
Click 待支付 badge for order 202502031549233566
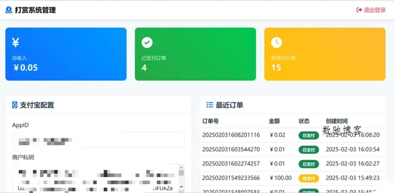pos(309,178)
